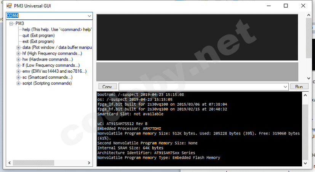Select the PM3 root label
Viewport: 315px width, 172px height.
(x=20, y=23)
